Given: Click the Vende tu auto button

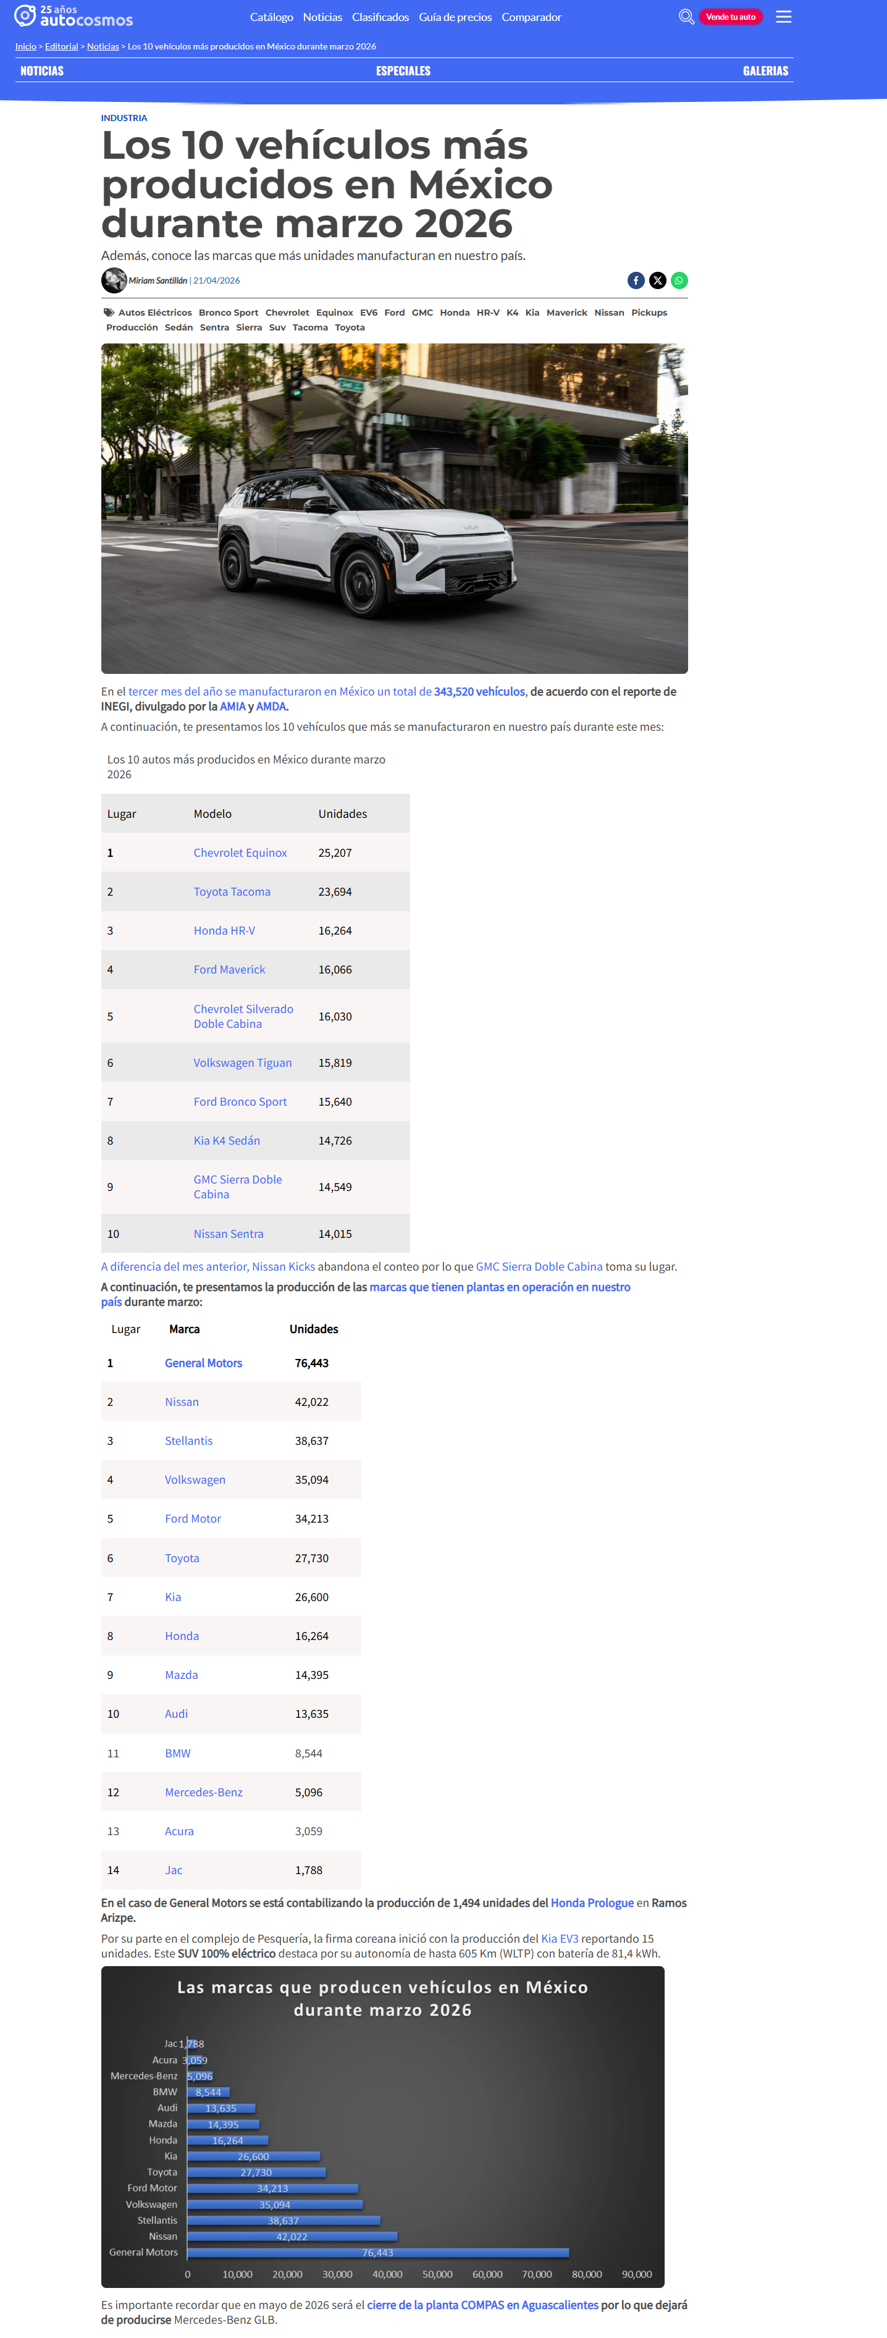Looking at the screenshot, I should pos(730,17).
